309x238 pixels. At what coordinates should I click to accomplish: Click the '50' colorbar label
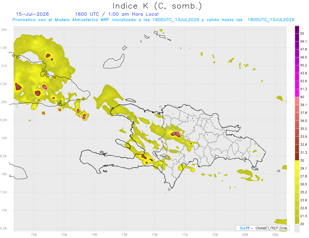click(x=302, y=34)
